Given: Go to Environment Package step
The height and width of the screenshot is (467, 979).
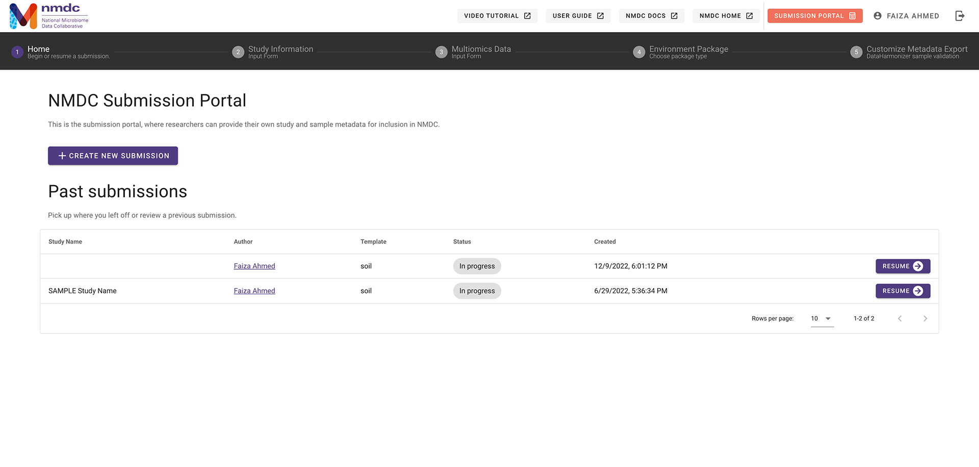Looking at the screenshot, I should pos(681,52).
